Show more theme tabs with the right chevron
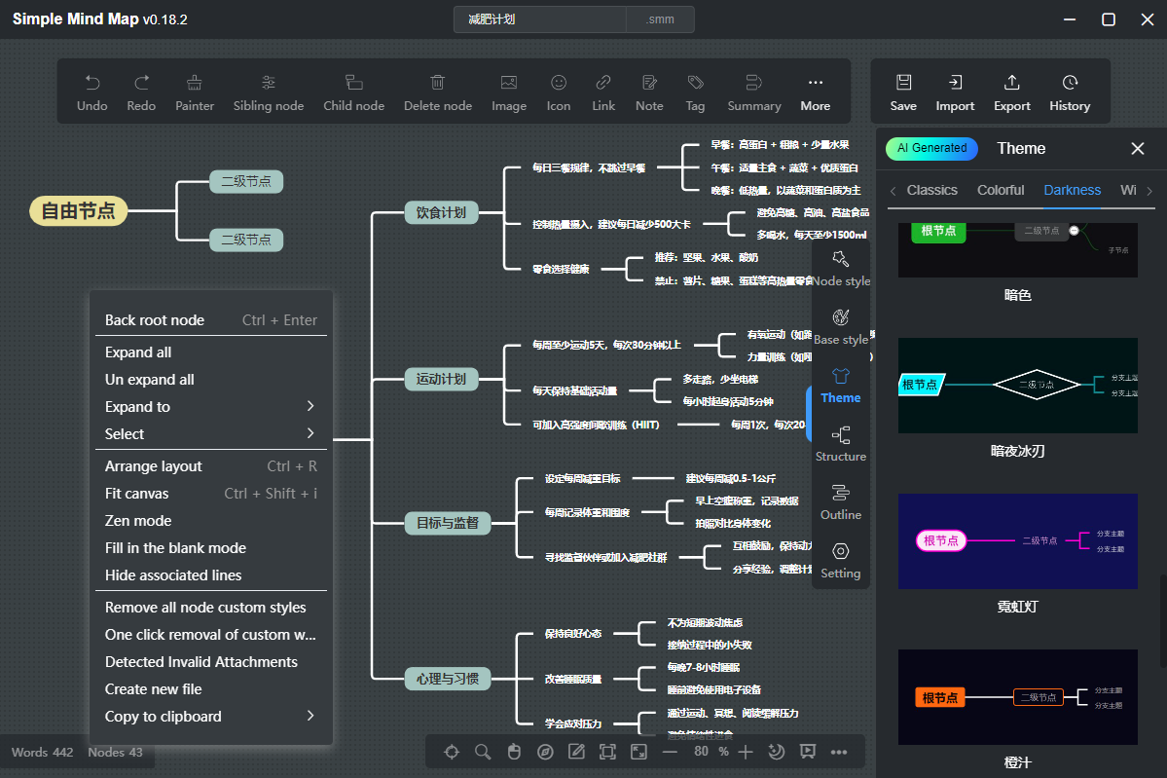The height and width of the screenshot is (778, 1167). tap(1149, 191)
